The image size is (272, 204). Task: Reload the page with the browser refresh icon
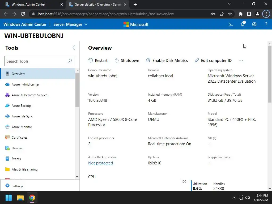23,14
